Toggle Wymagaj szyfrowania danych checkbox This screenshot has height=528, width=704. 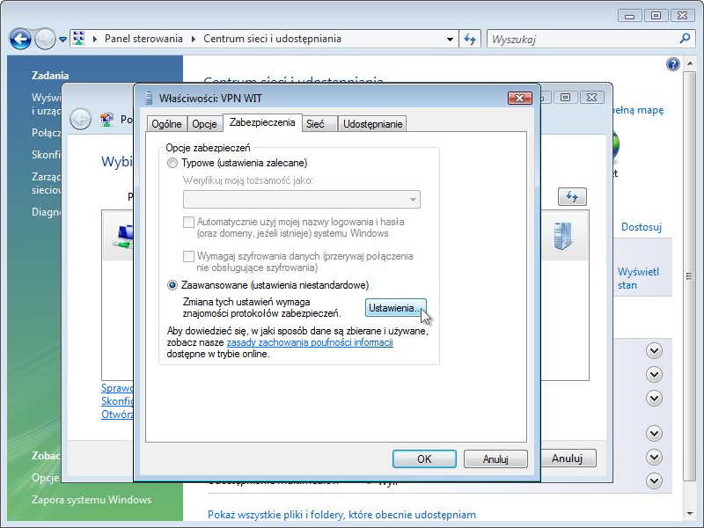188,256
